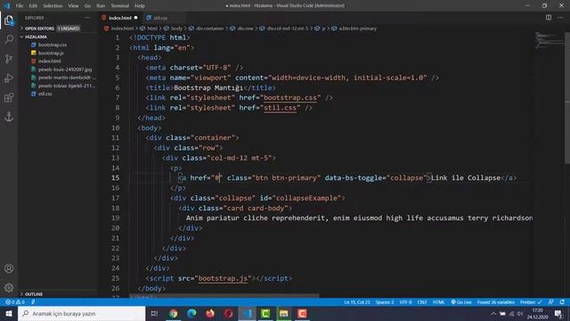The width and height of the screenshot is (570, 321).
Task: Open Firefox from the taskbar
Action: [x=210, y=313]
